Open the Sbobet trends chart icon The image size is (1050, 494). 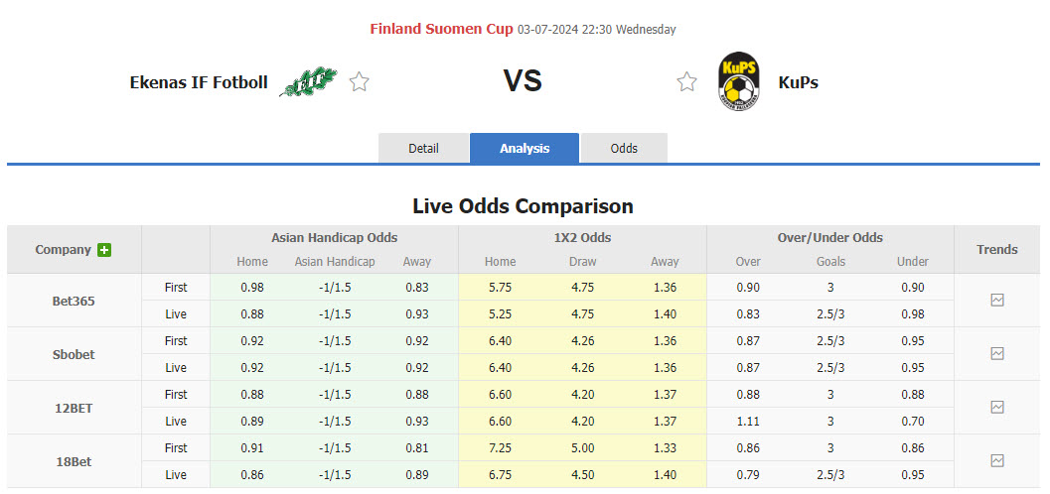(997, 353)
